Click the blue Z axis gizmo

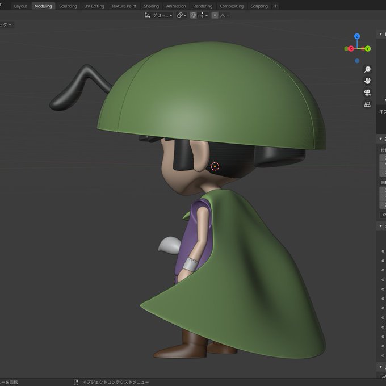pos(357,36)
